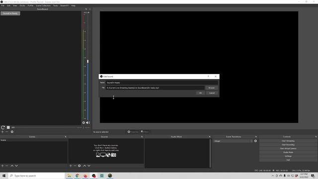Open the StreamFX menu
Image resolution: width=318 pixels, height=179 pixels.
(64, 5)
